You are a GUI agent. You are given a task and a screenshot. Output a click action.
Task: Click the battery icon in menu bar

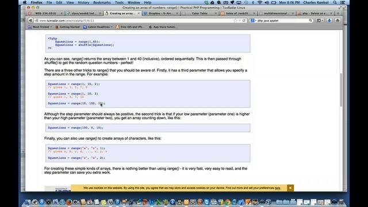274,2
